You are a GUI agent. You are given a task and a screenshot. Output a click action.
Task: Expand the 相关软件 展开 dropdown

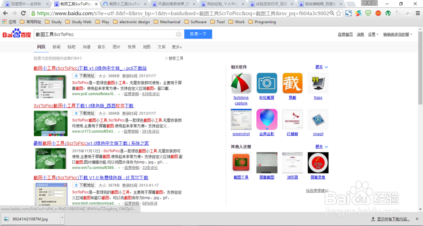[321, 67]
